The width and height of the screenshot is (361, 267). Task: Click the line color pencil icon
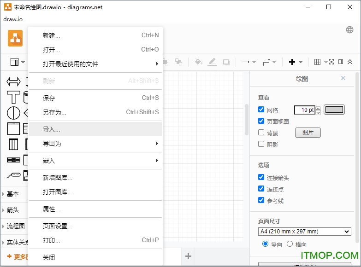click(x=212, y=62)
